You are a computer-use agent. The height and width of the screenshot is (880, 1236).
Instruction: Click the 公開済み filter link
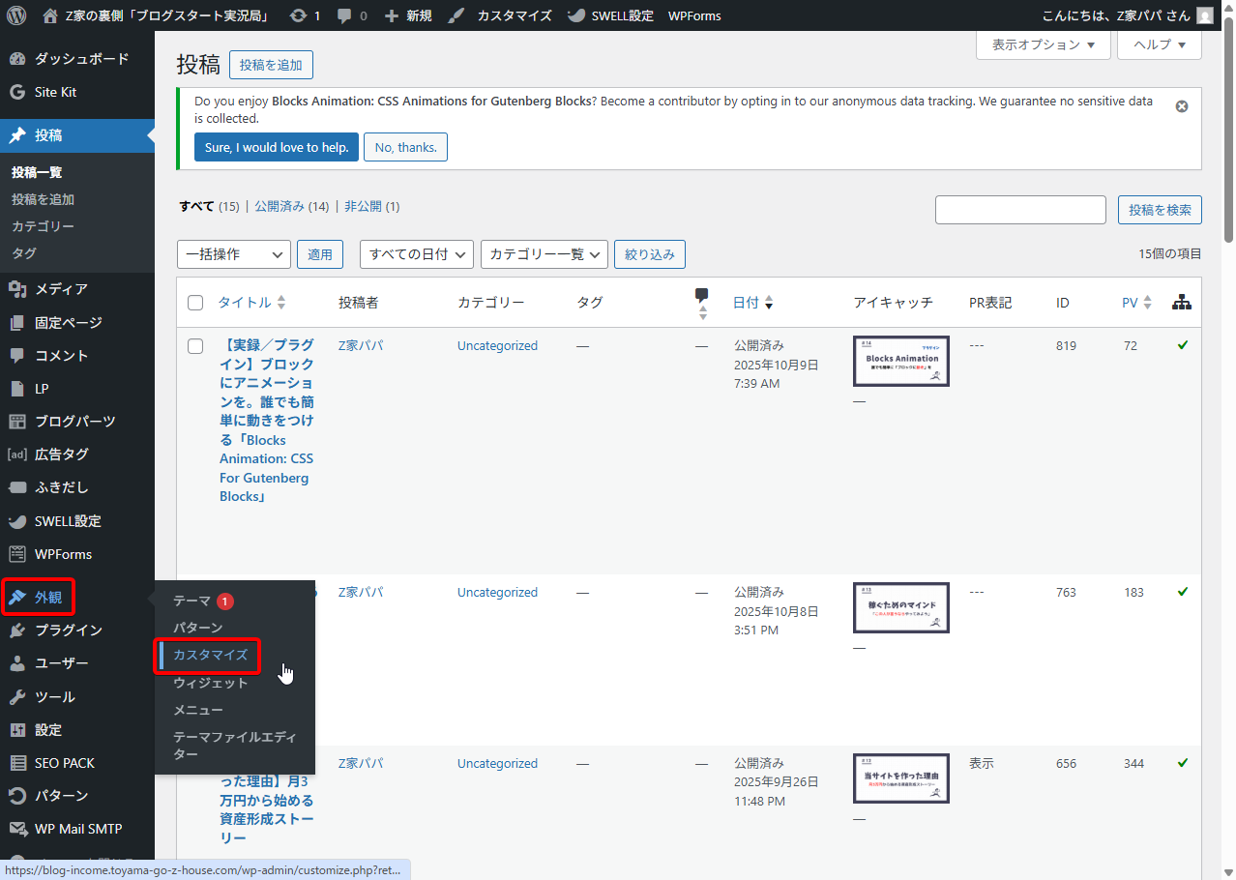click(279, 206)
